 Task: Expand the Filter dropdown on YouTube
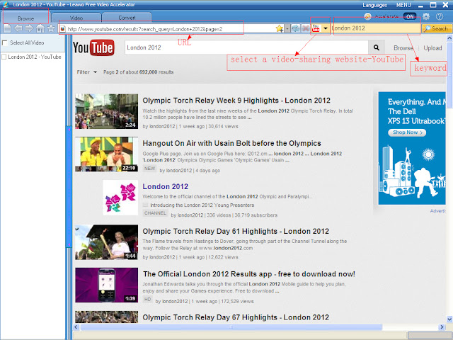point(86,72)
